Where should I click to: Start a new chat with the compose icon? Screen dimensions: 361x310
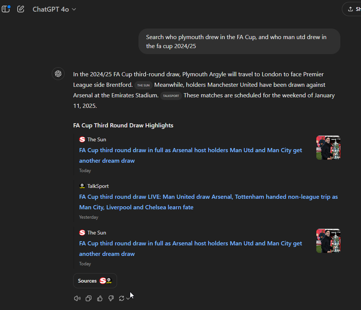pyautogui.click(x=21, y=9)
